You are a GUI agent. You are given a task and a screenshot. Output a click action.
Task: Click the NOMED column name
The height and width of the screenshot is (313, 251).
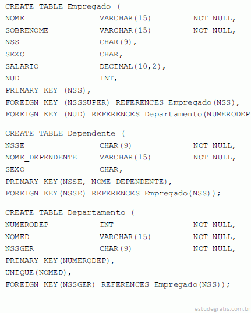(17, 237)
